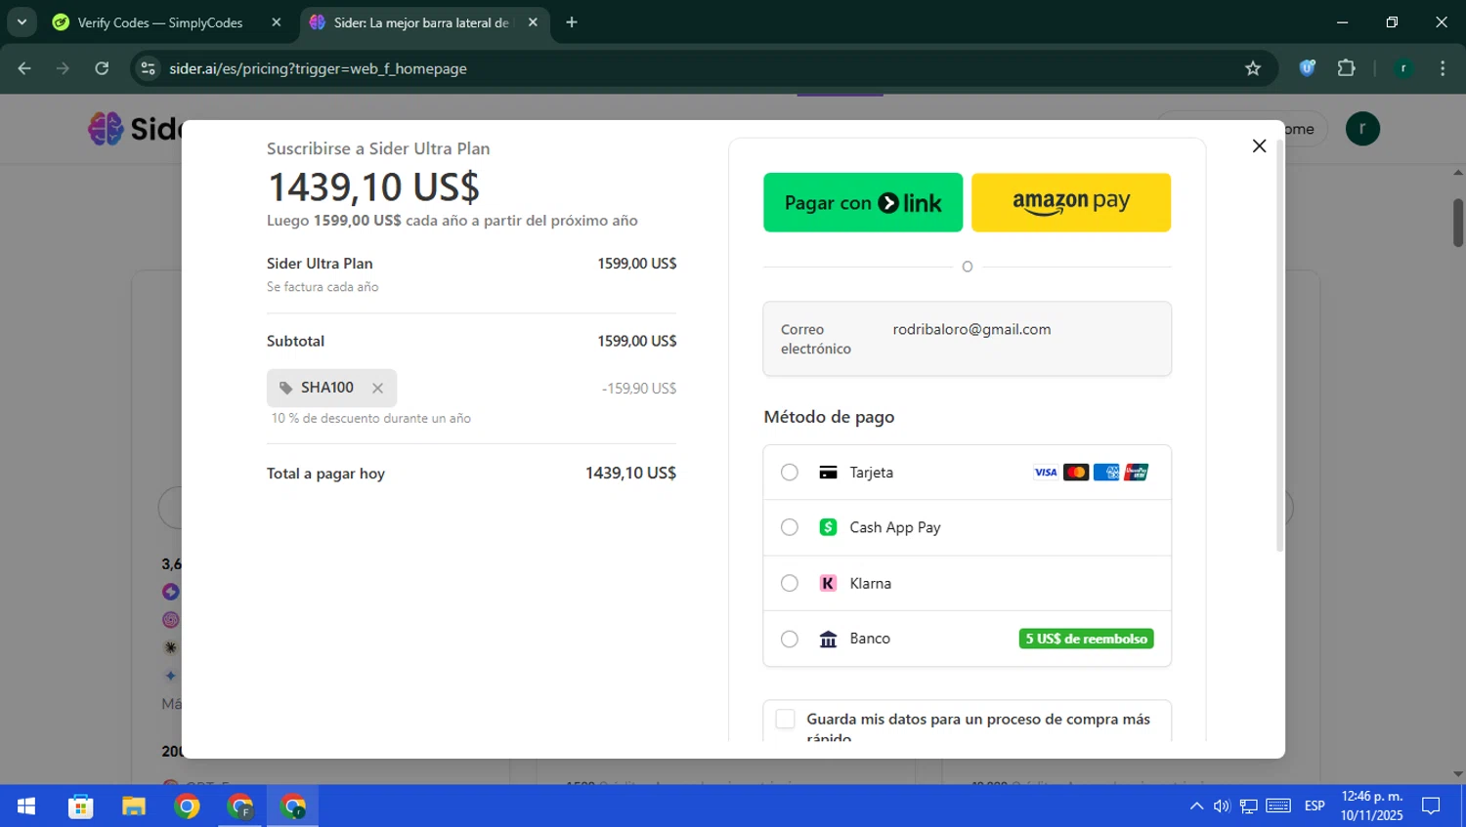Viewport: 1466px width, 827px height.
Task: Click the Mastercard logo
Action: [x=1076, y=473]
